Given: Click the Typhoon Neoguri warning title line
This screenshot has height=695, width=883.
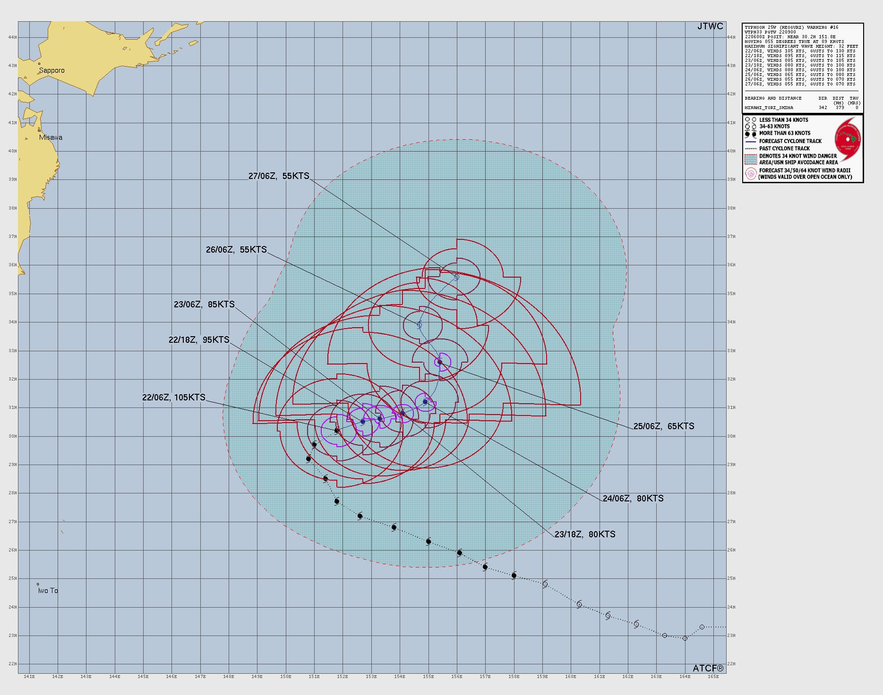Looking at the screenshot, I should click(791, 27).
